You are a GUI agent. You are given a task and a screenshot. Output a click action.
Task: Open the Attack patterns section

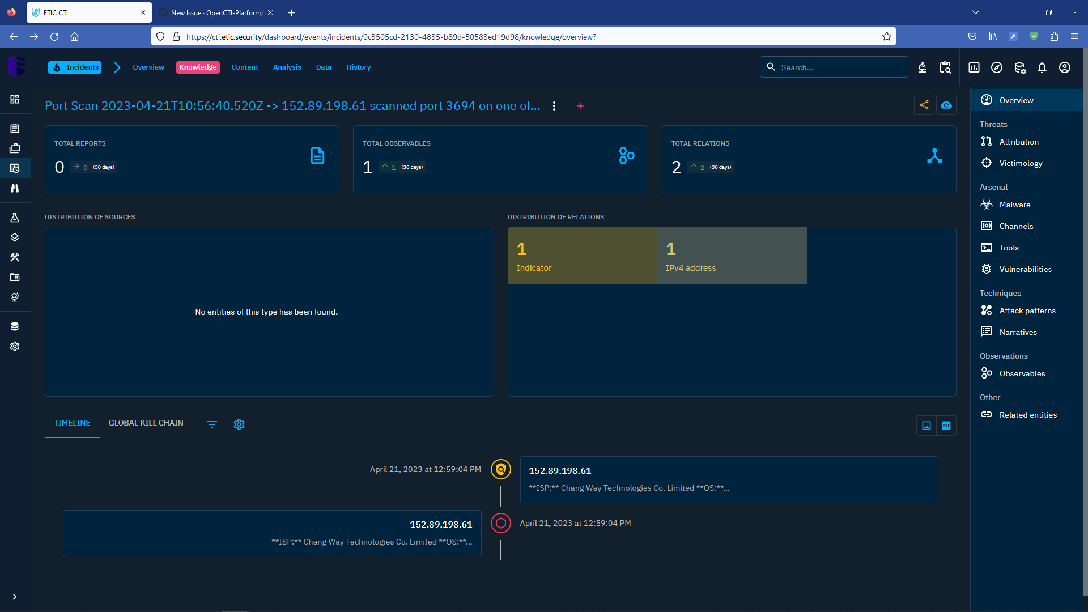(1027, 311)
